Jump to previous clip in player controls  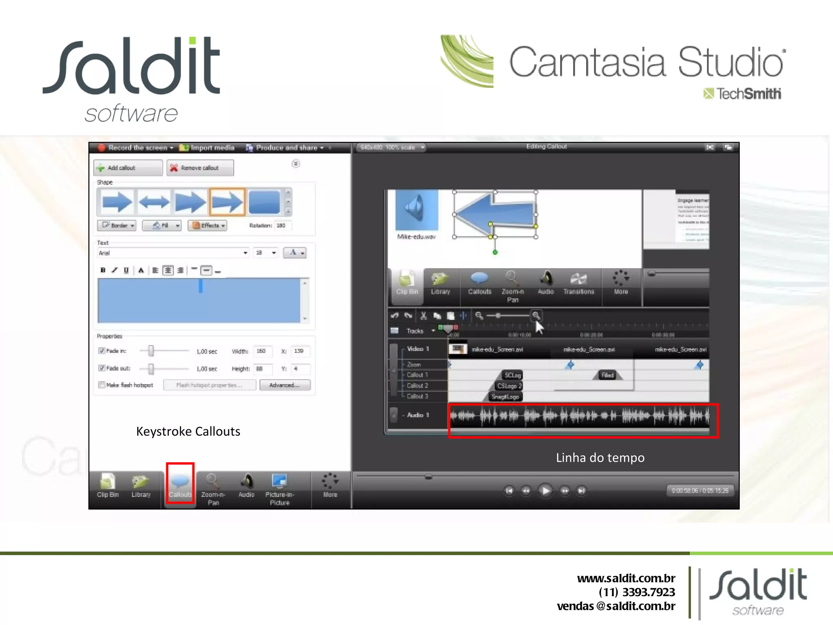click(509, 491)
